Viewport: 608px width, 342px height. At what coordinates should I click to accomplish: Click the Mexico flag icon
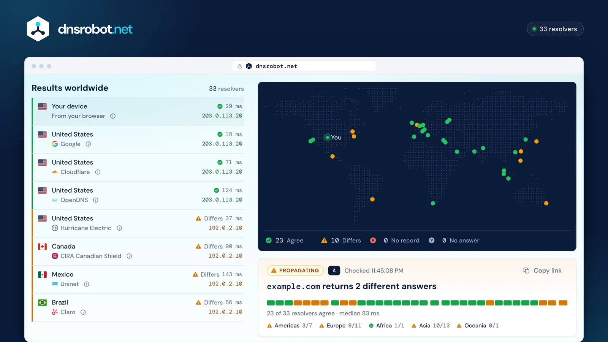point(43,274)
